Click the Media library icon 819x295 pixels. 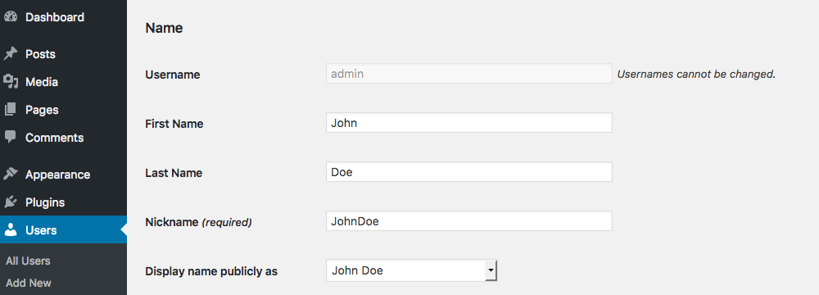click(11, 82)
